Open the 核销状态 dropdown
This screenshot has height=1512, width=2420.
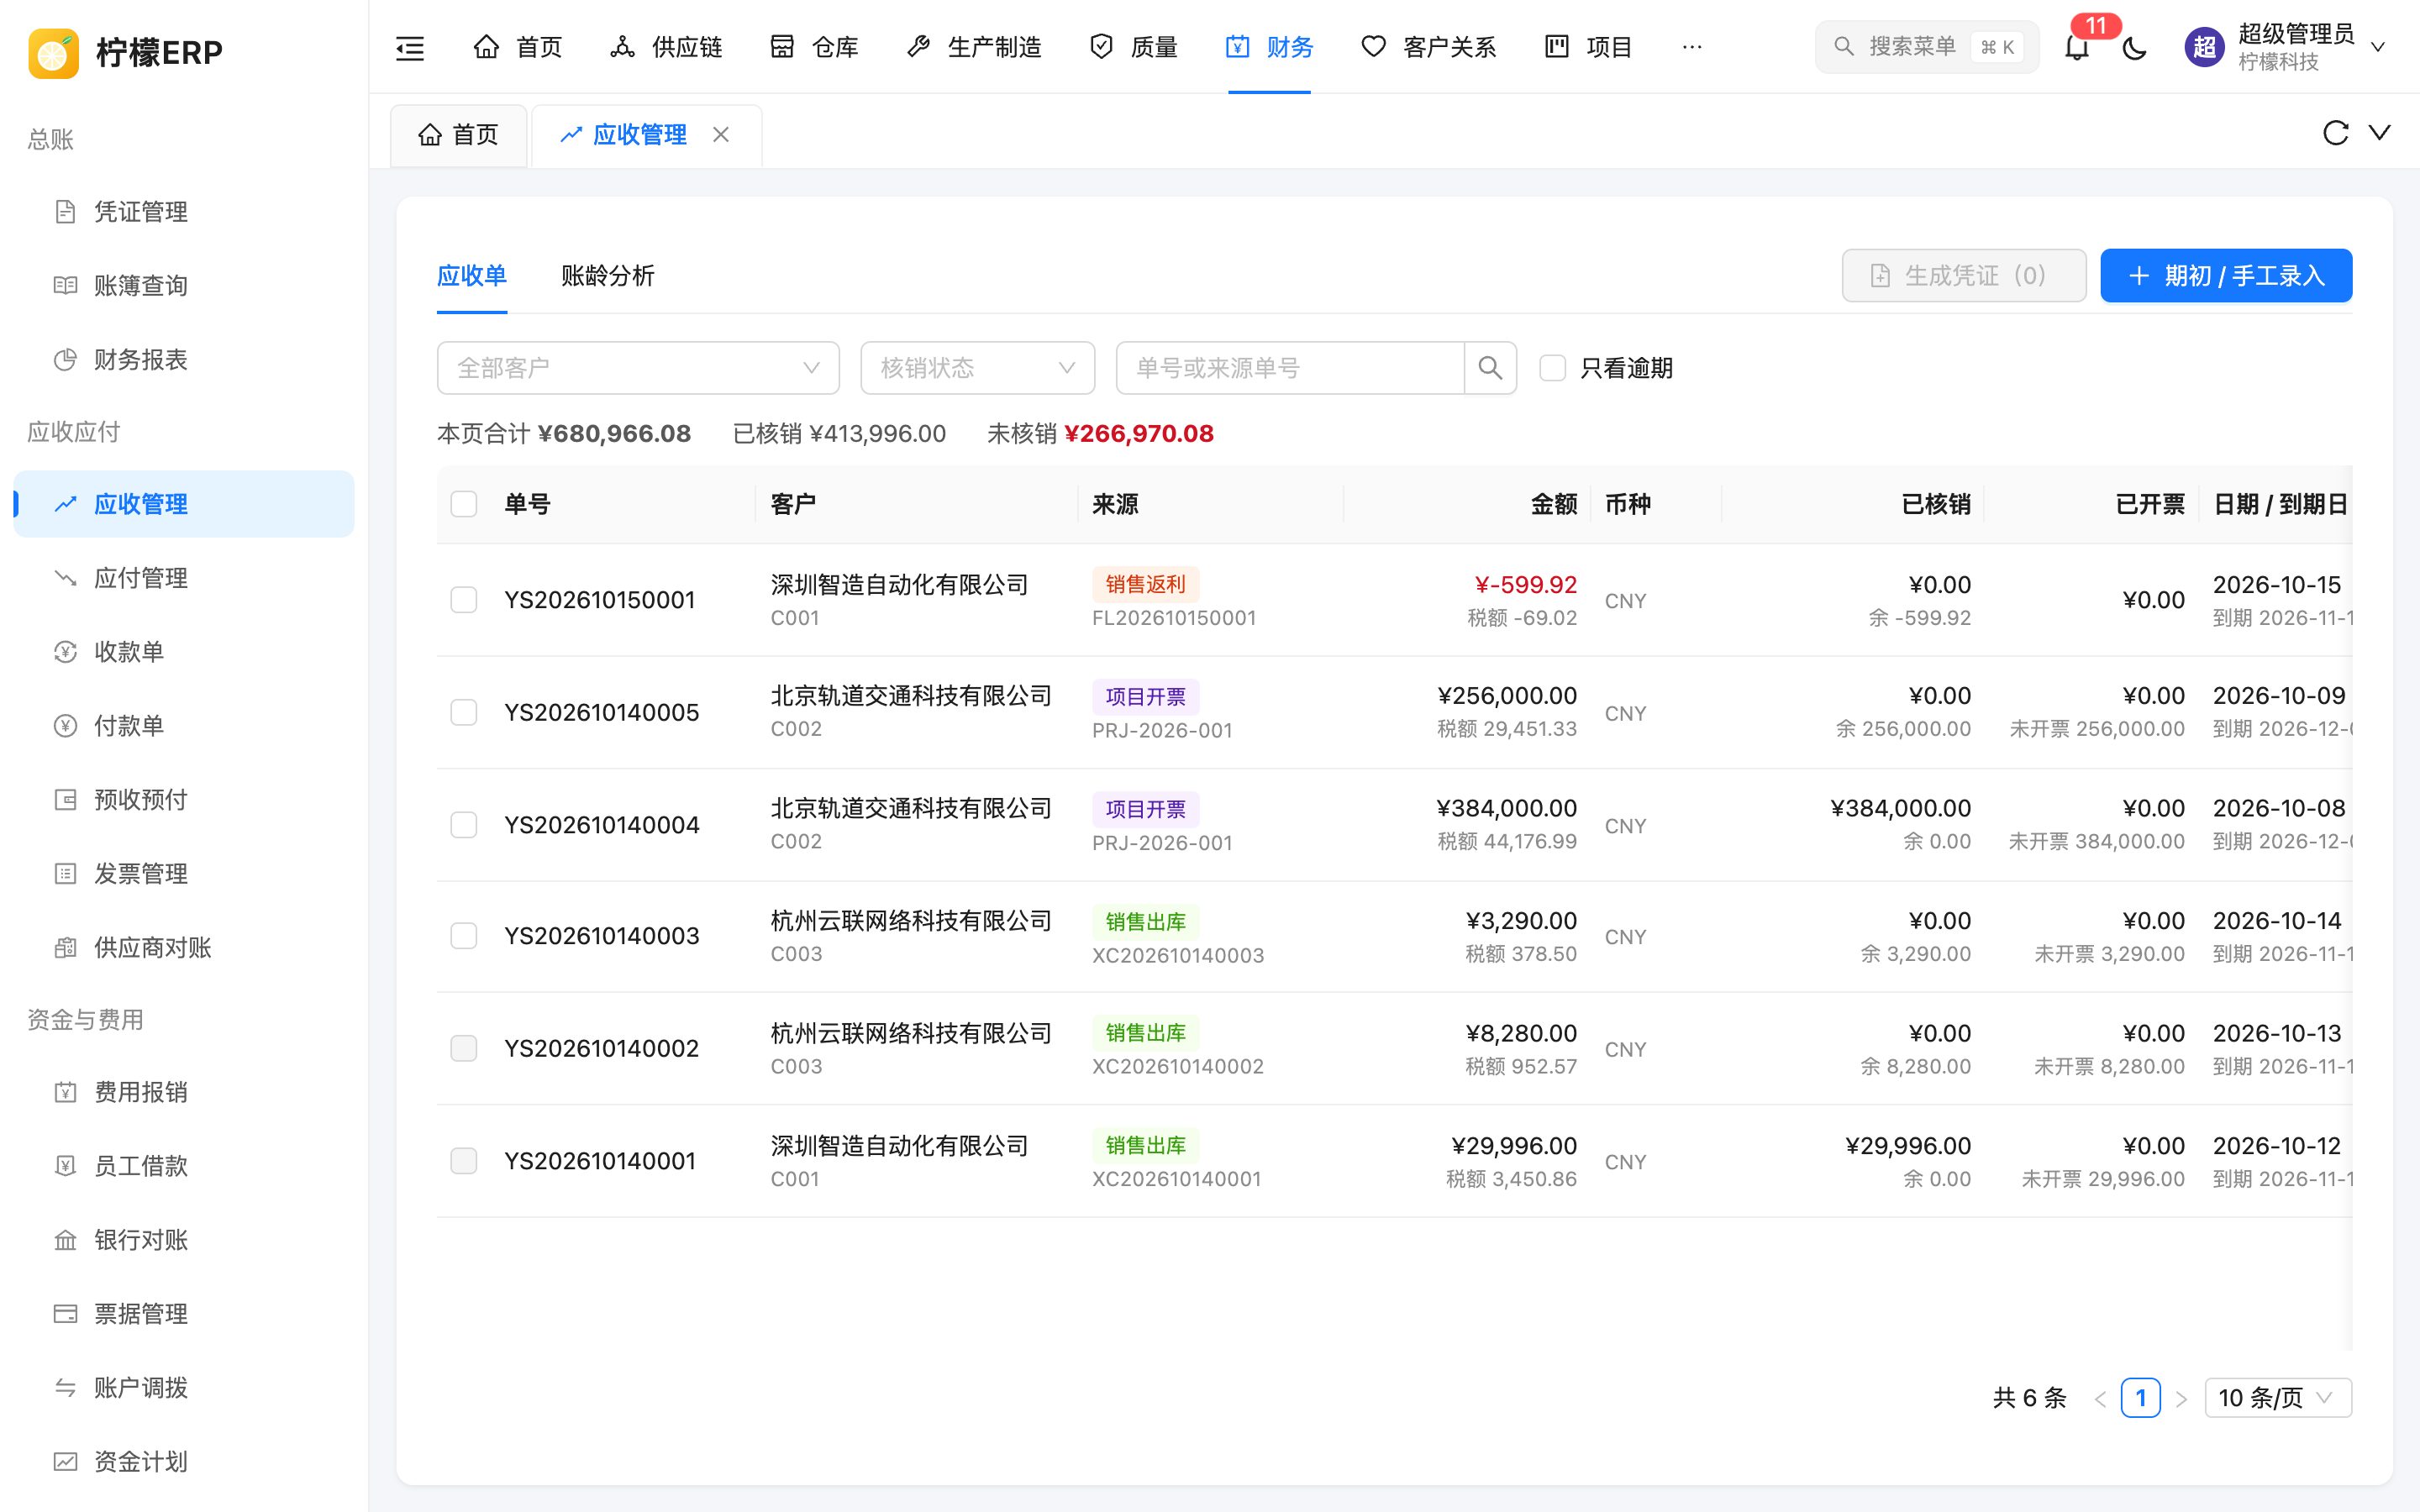(x=977, y=368)
